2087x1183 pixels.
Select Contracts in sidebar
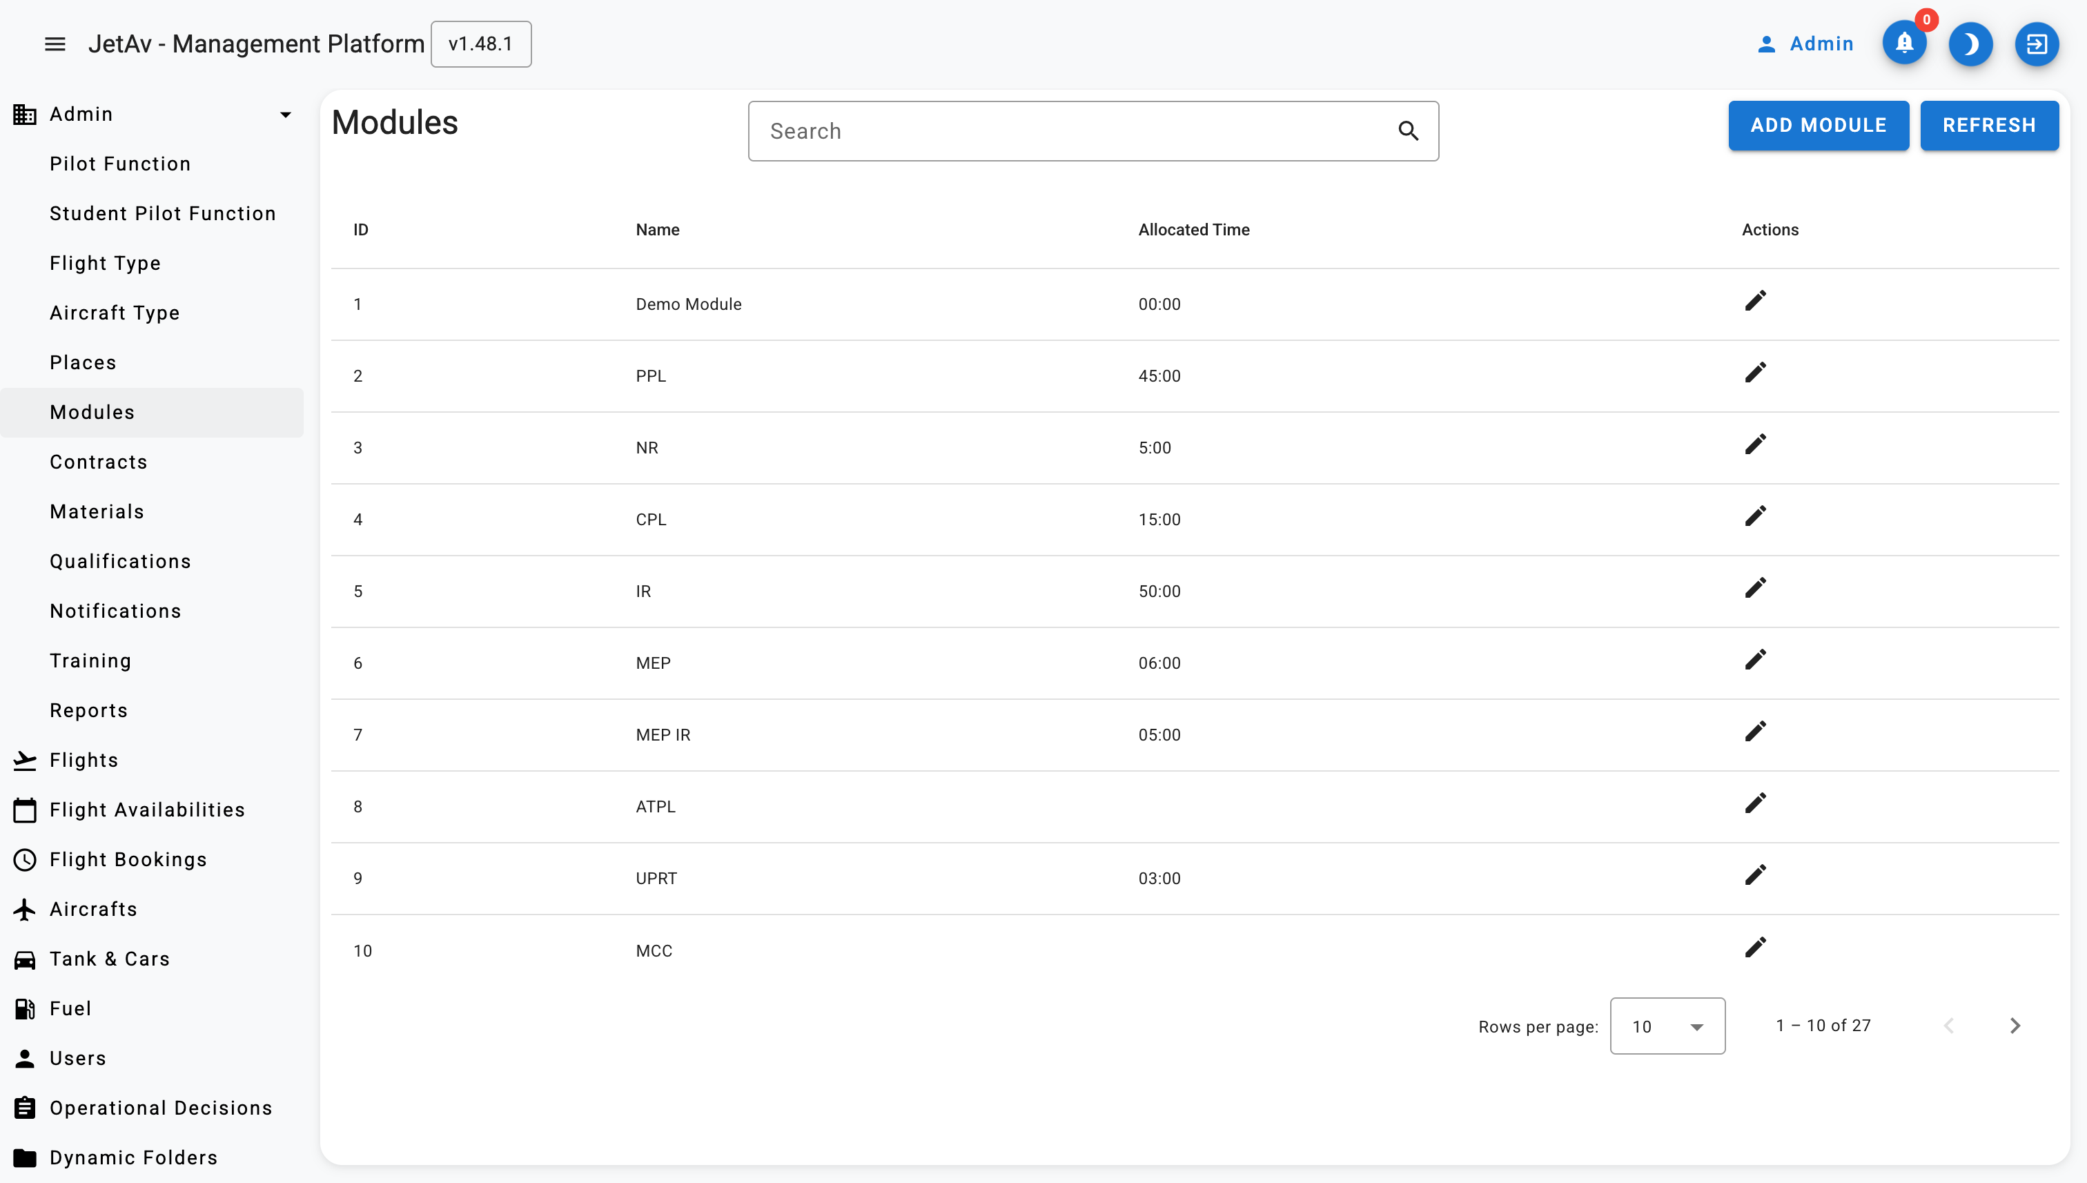(x=98, y=462)
